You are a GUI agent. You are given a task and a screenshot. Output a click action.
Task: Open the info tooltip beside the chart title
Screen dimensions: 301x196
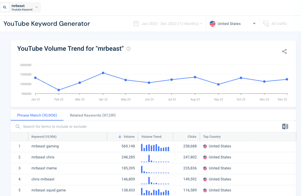click(128, 49)
